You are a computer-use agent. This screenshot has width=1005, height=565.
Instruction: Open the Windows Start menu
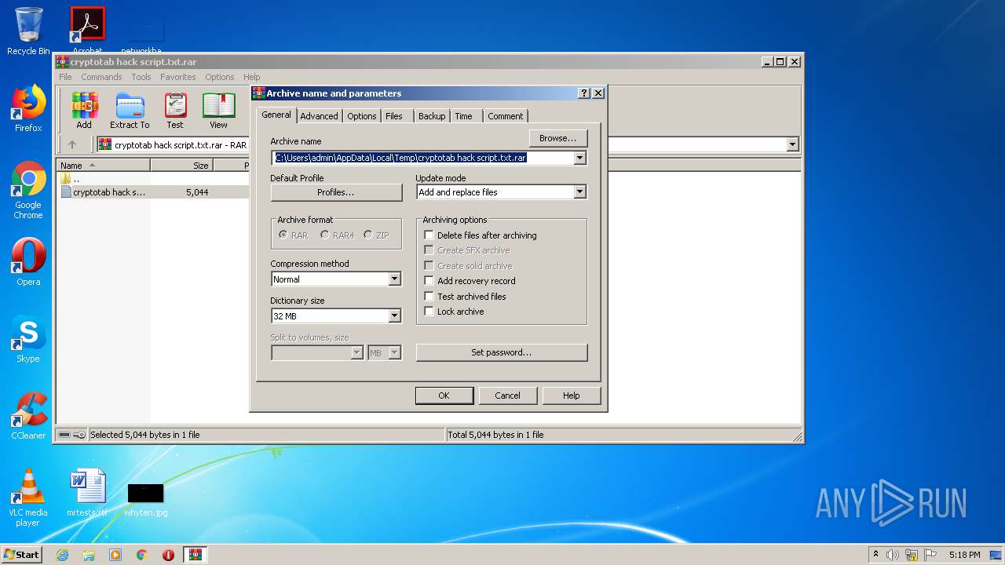[21, 555]
